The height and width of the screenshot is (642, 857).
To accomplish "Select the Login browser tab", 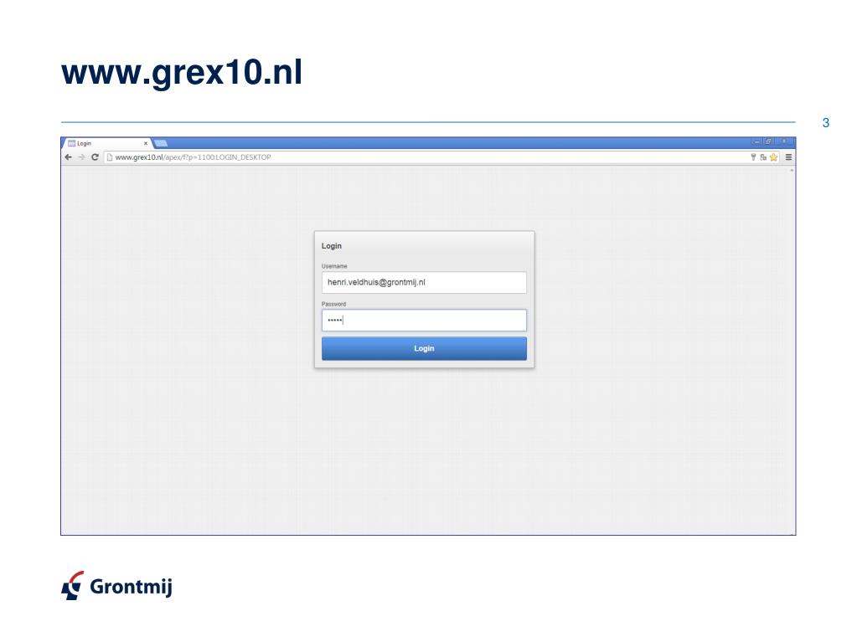I will pos(107,144).
